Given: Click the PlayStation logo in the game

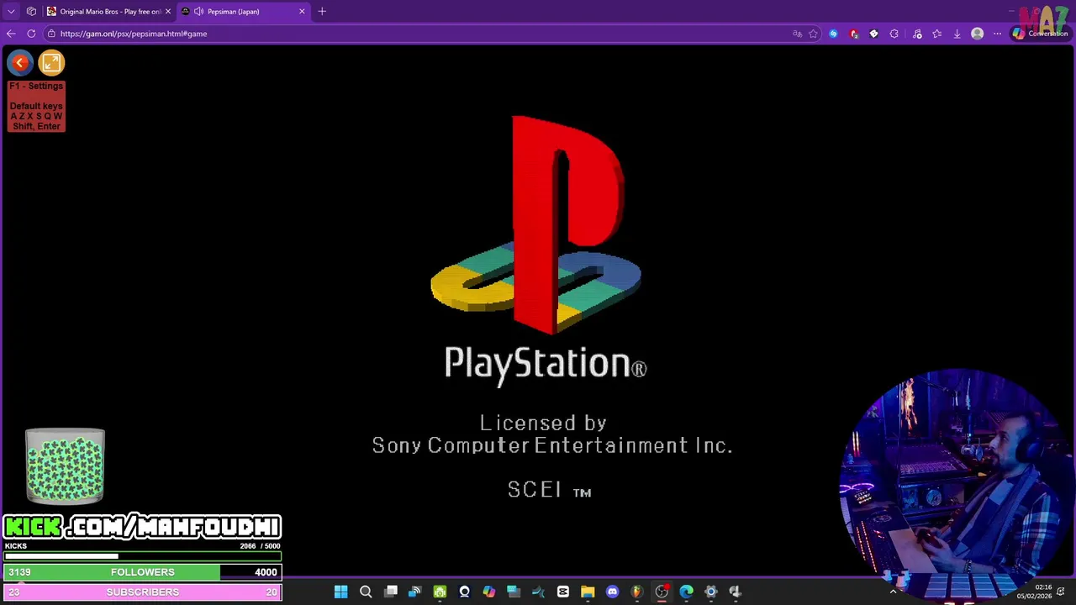Looking at the screenshot, I should tap(535, 225).
